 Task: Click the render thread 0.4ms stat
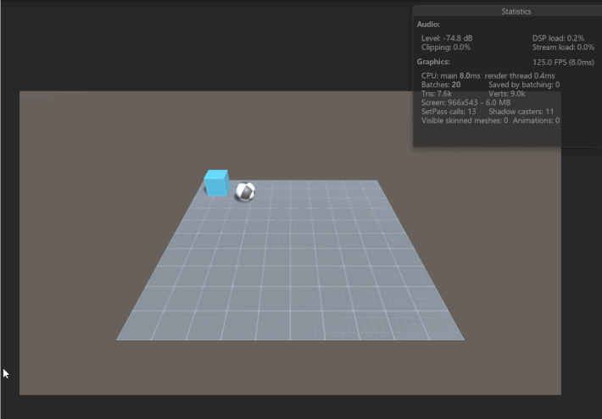(x=520, y=75)
